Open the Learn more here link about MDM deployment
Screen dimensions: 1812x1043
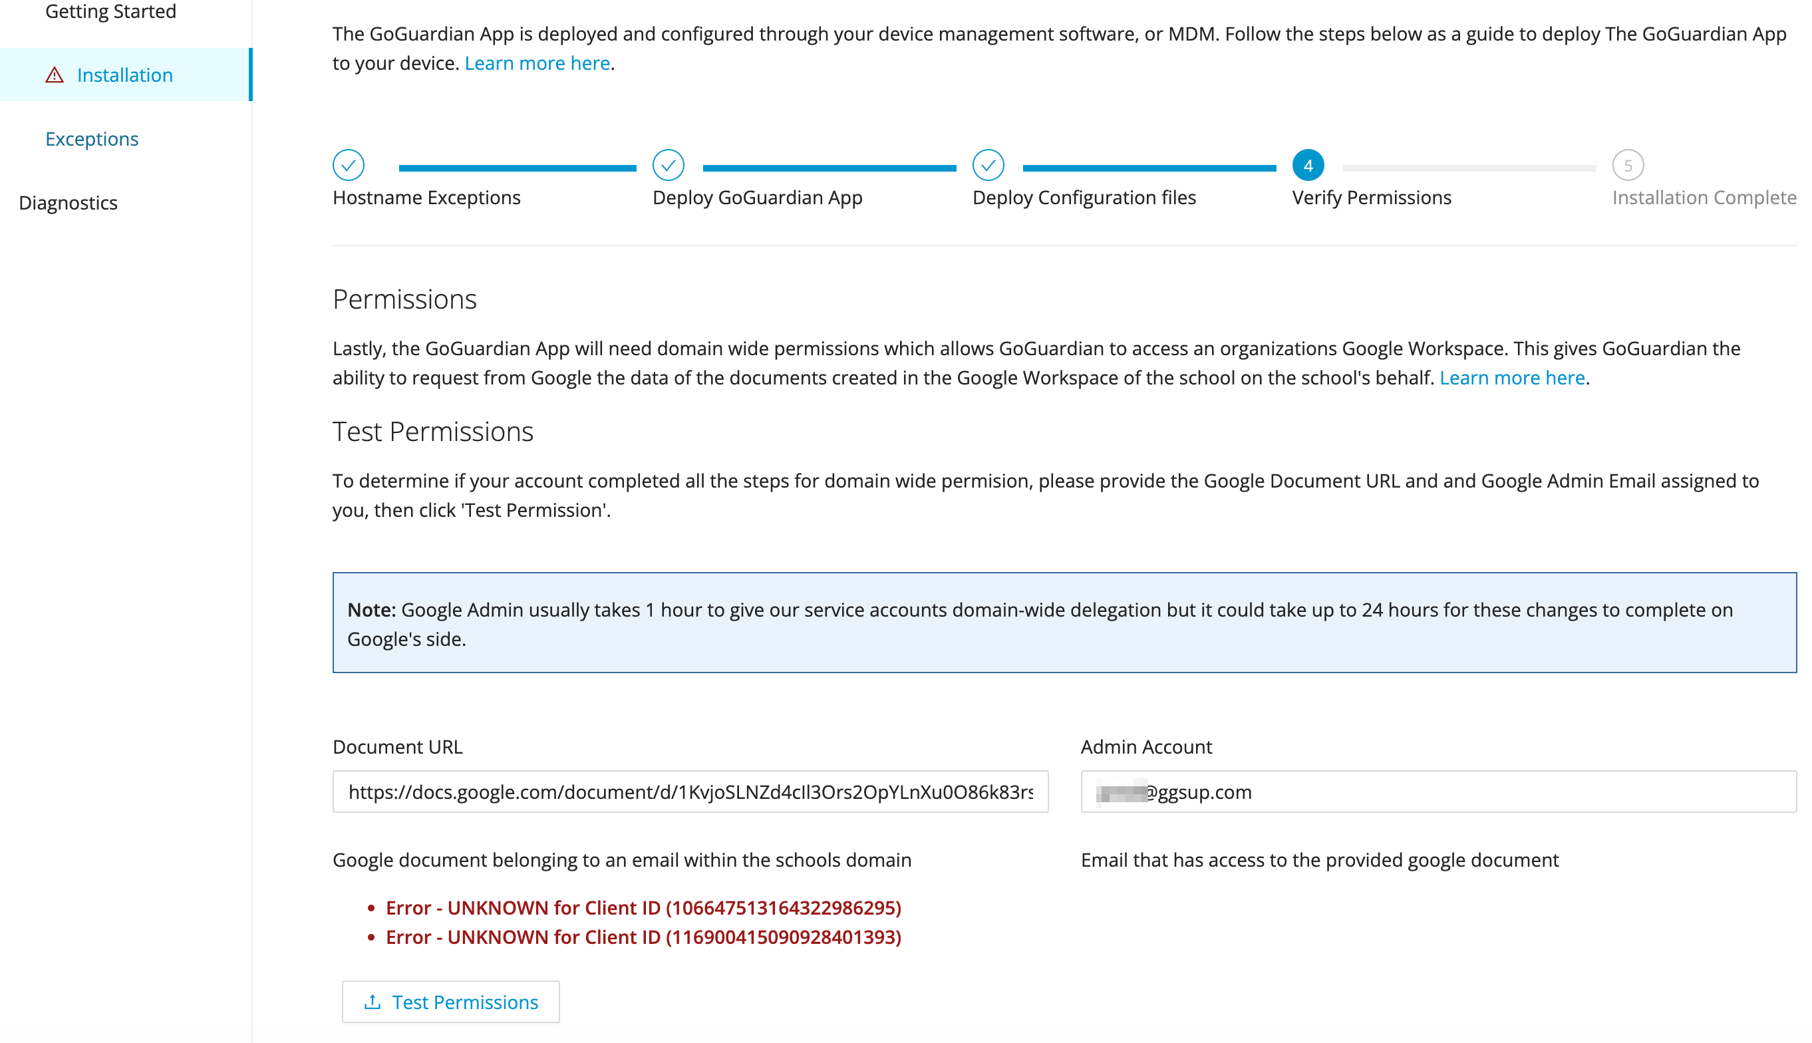click(x=537, y=63)
